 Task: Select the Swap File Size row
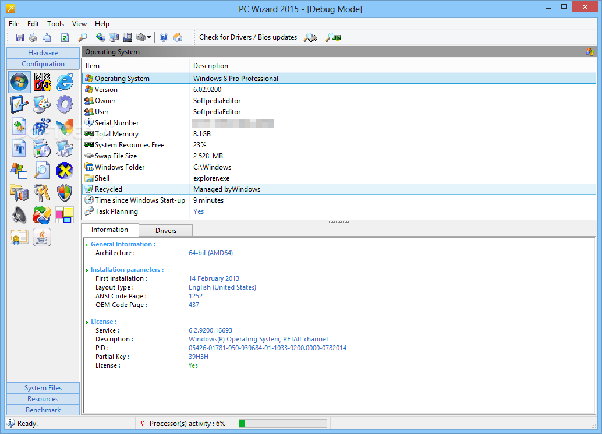[x=339, y=156]
